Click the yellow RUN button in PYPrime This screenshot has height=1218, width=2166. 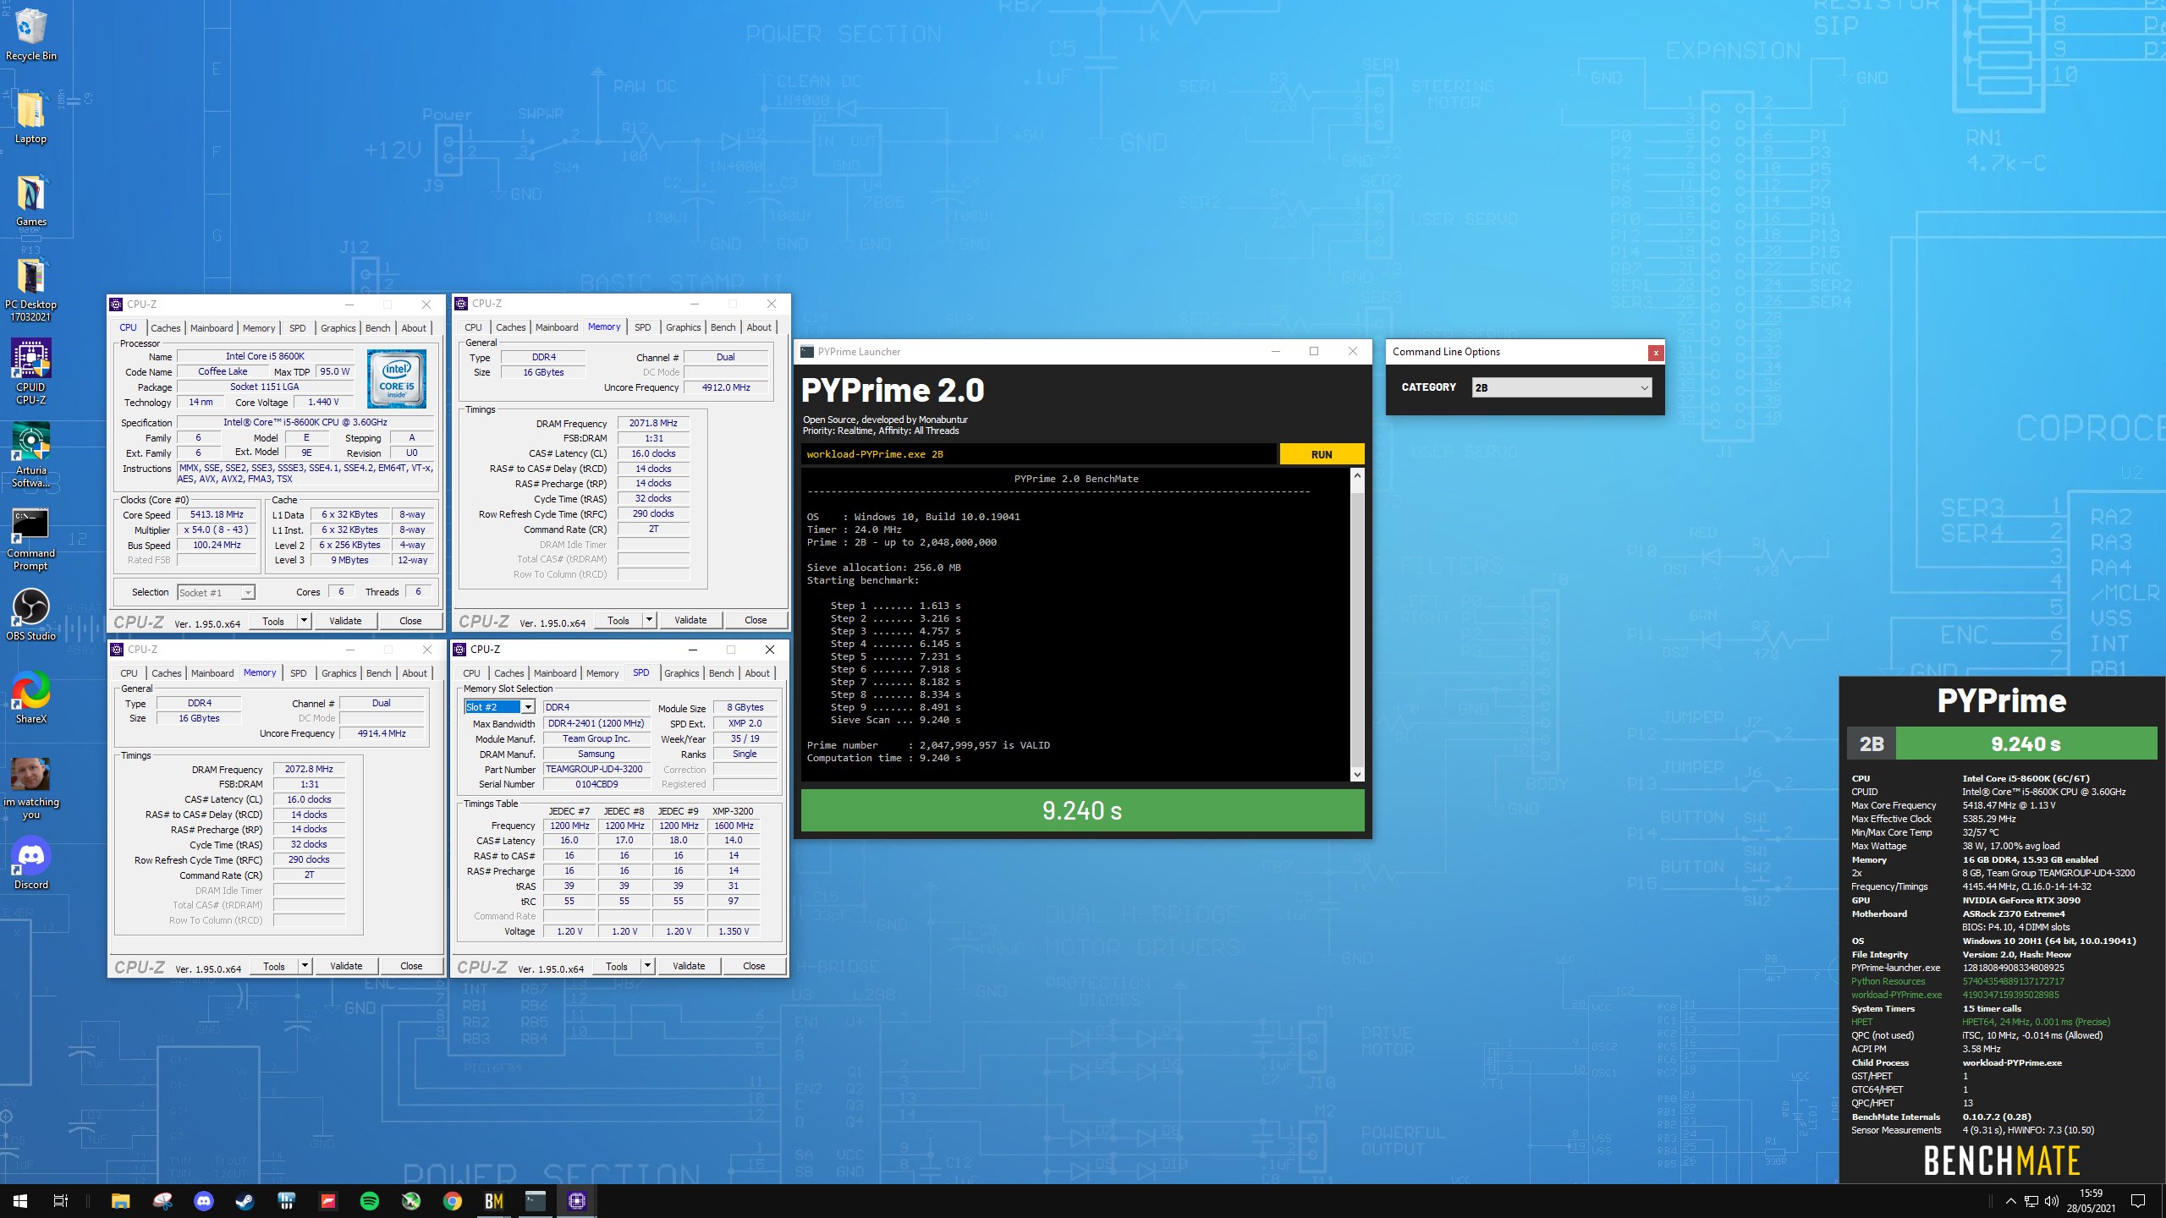coord(1322,454)
